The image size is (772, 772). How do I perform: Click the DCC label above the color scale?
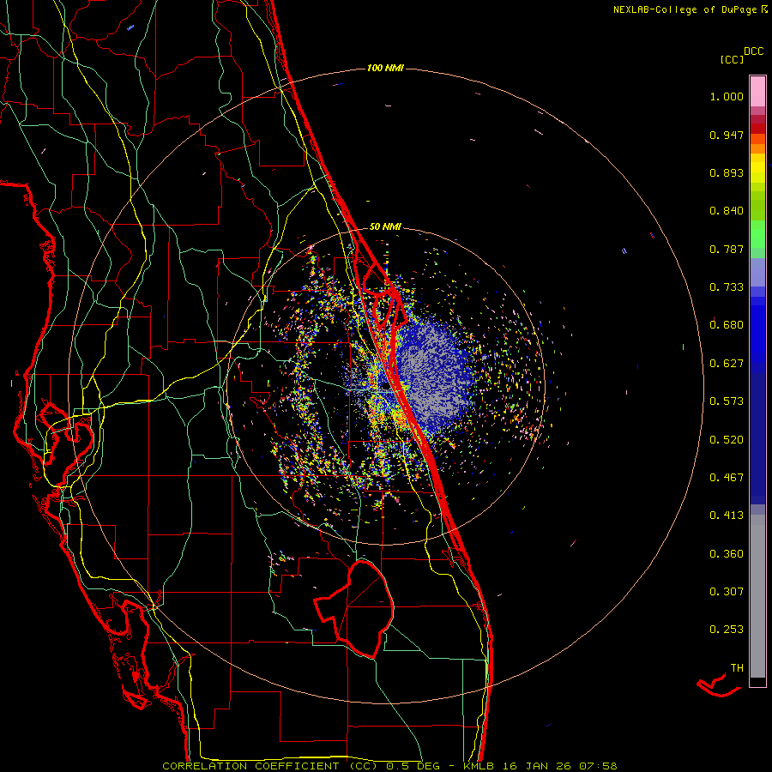click(x=753, y=51)
